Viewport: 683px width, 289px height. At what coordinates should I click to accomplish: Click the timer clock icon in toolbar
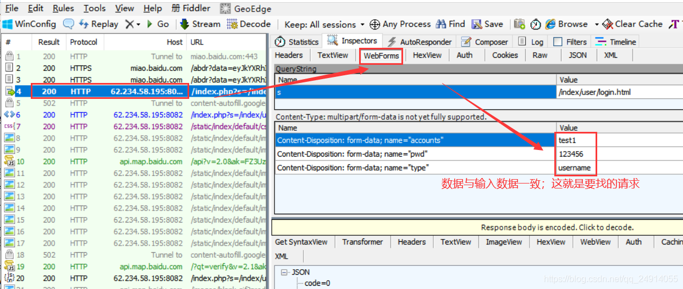pyautogui.click(x=536, y=24)
